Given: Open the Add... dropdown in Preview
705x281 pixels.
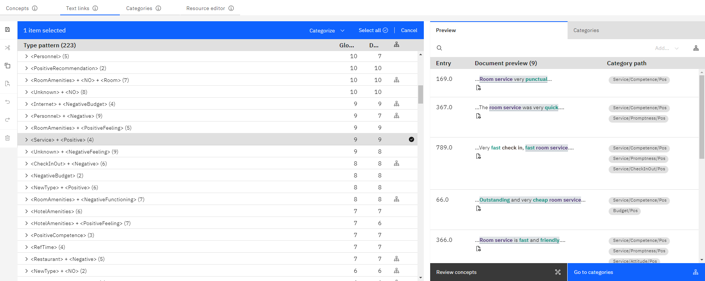Looking at the screenshot, I should click(x=667, y=48).
